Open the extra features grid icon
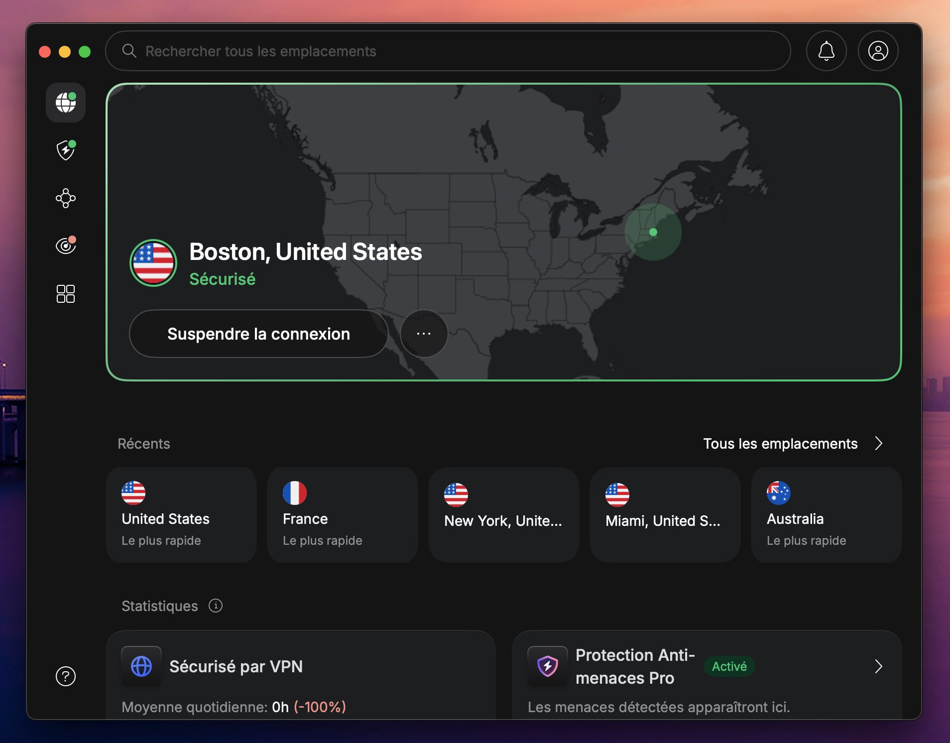Image resolution: width=950 pixels, height=743 pixels. click(65, 293)
